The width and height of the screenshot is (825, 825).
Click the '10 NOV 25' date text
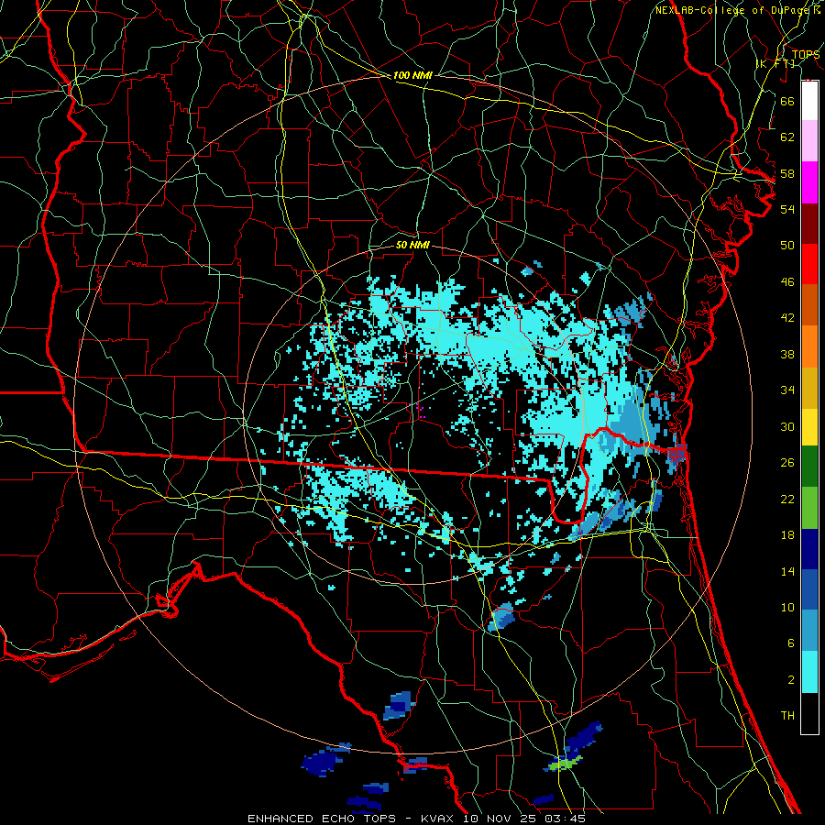500,819
